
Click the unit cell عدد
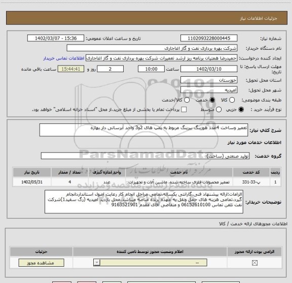pyautogui.click(x=107, y=182)
